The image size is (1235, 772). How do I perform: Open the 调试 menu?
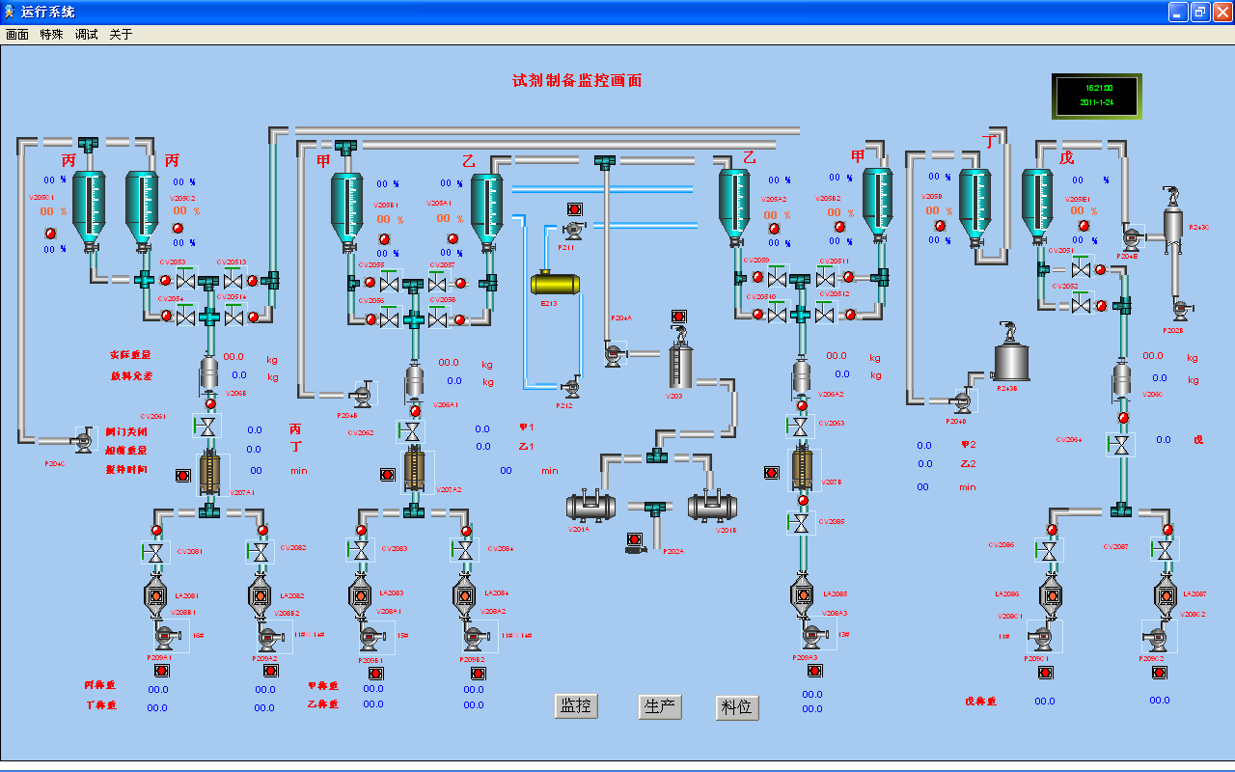click(x=87, y=34)
